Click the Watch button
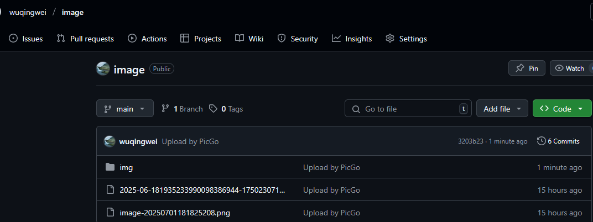The image size is (593, 222). click(571, 68)
